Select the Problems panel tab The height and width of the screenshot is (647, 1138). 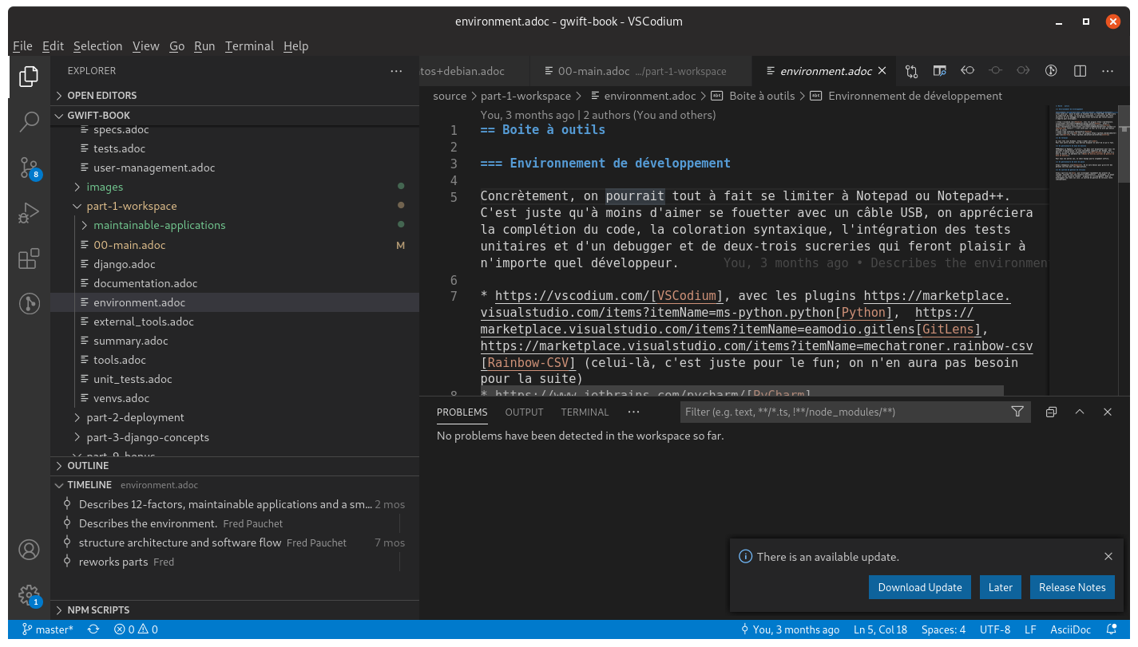pyautogui.click(x=462, y=412)
